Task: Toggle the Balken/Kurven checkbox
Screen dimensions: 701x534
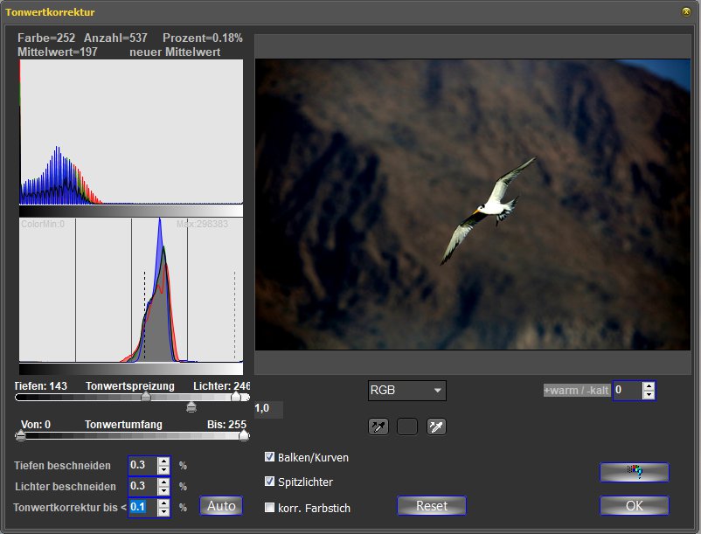Action: pyautogui.click(x=270, y=457)
